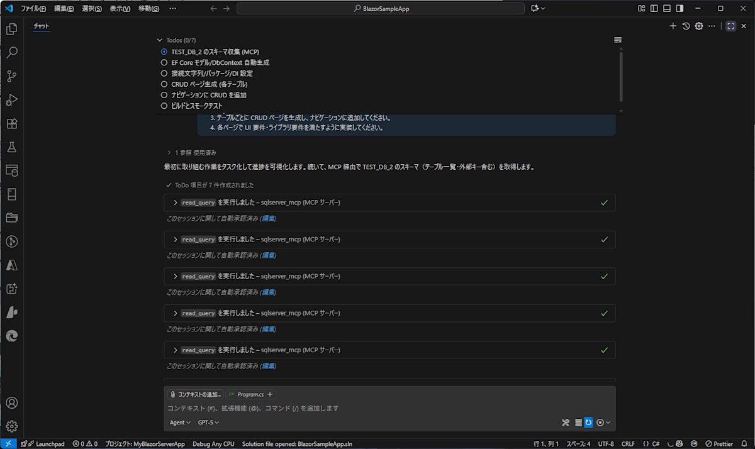Open the Manage gear in activity bar
755x449 pixels.
pos(11,426)
